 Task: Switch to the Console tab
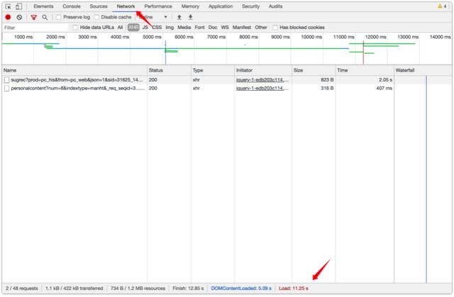(x=72, y=6)
